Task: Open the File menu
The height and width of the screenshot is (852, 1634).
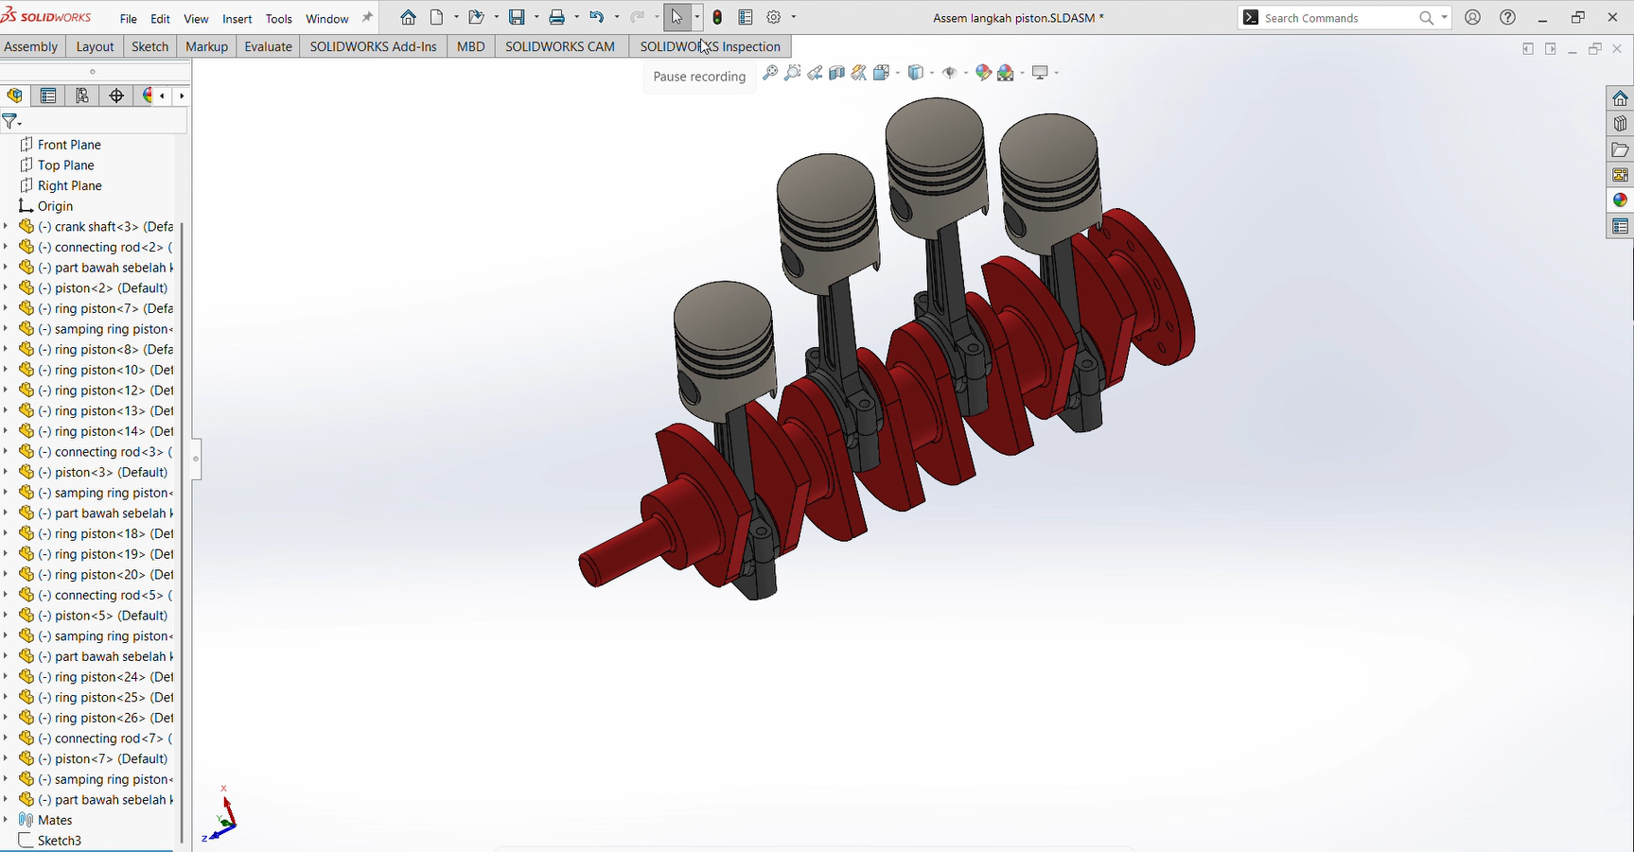Action: click(129, 19)
